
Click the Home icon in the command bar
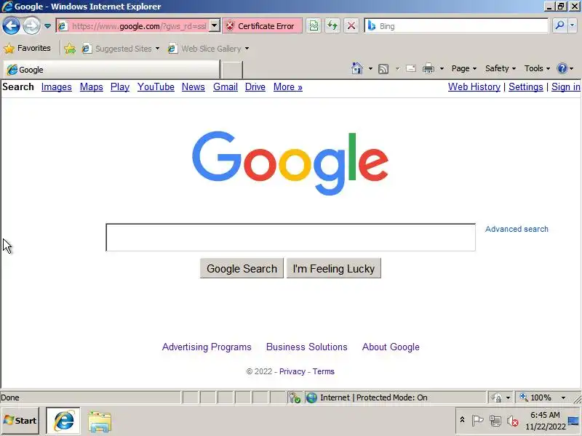coord(357,68)
